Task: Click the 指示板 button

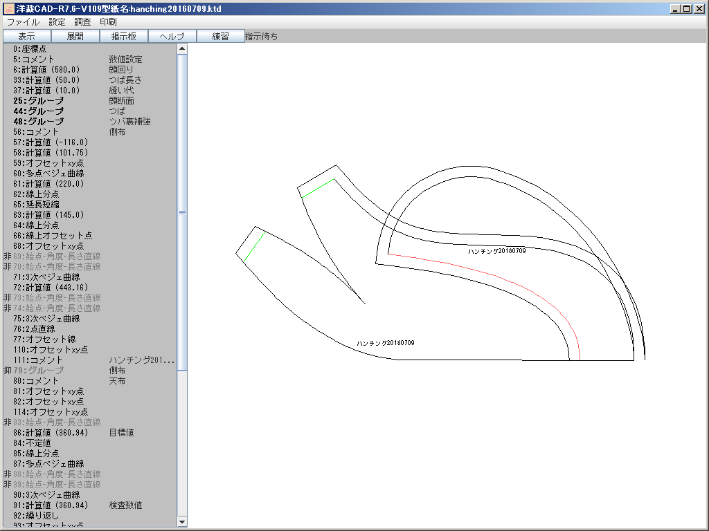Action: (x=124, y=36)
